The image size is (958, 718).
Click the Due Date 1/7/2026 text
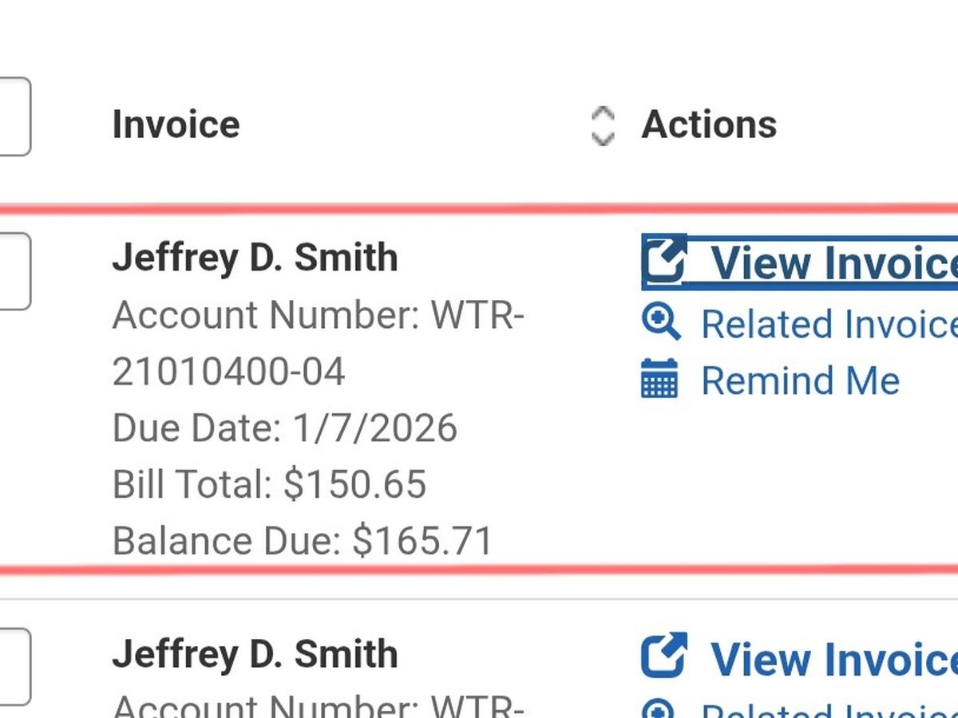coord(284,428)
